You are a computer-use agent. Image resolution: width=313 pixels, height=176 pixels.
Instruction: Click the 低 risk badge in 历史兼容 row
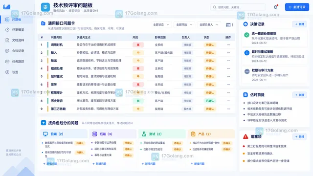click(x=138, y=101)
